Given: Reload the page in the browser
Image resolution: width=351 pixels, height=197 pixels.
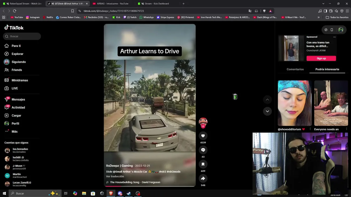Looking at the screenshot, I should click(15, 11).
